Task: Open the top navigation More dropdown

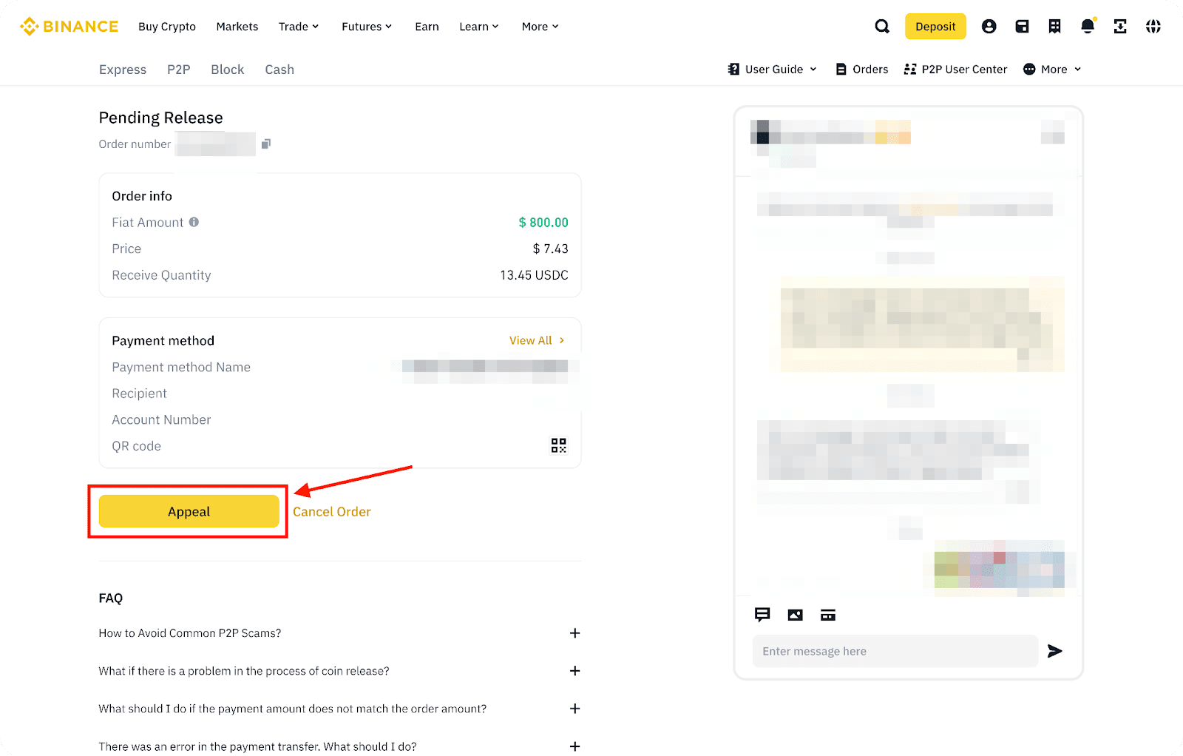Action: point(540,27)
